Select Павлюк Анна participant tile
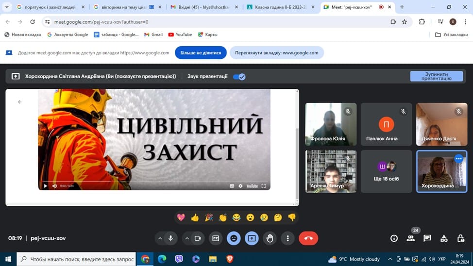The image size is (473, 266). click(x=386, y=124)
